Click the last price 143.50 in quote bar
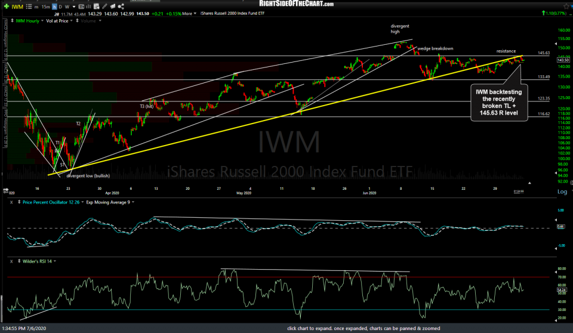The image size is (573, 333). click(143, 14)
